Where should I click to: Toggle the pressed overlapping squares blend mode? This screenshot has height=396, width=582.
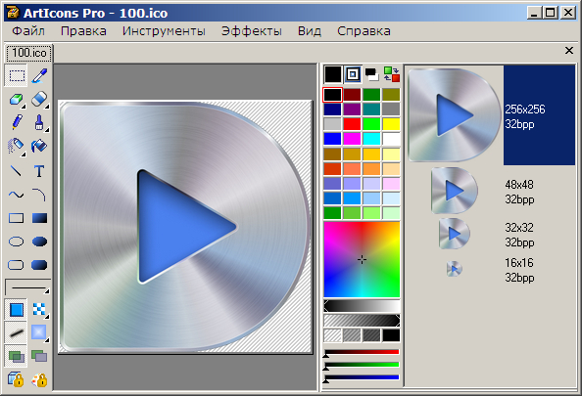[x=16, y=356]
